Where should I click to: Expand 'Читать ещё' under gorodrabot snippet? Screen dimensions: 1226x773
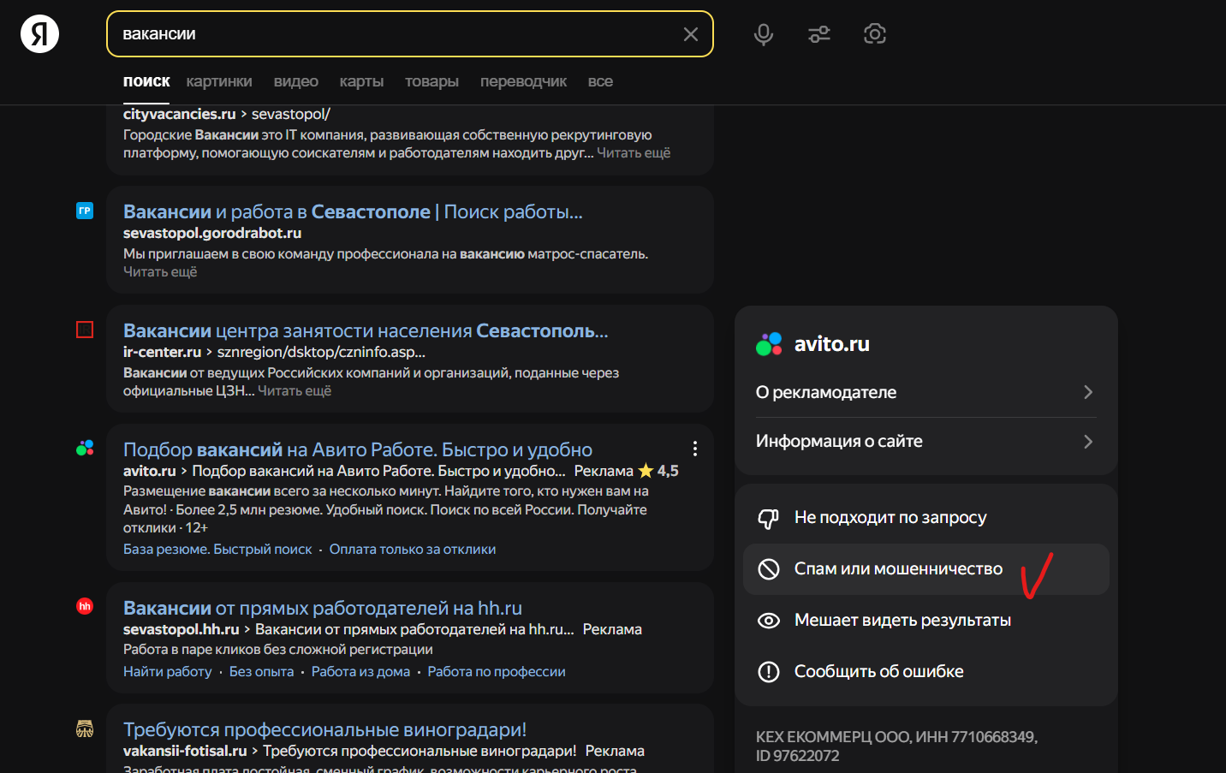point(160,272)
